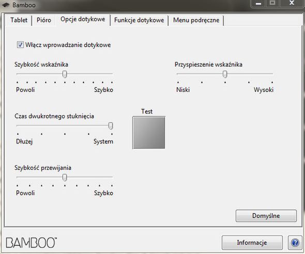The height and width of the screenshot is (254, 305).
Task: Click the System label under double-tap slider
Action: click(103, 141)
